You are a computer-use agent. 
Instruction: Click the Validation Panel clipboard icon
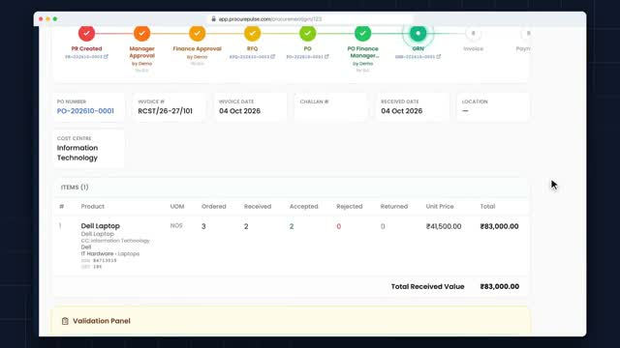tap(65, 321)
